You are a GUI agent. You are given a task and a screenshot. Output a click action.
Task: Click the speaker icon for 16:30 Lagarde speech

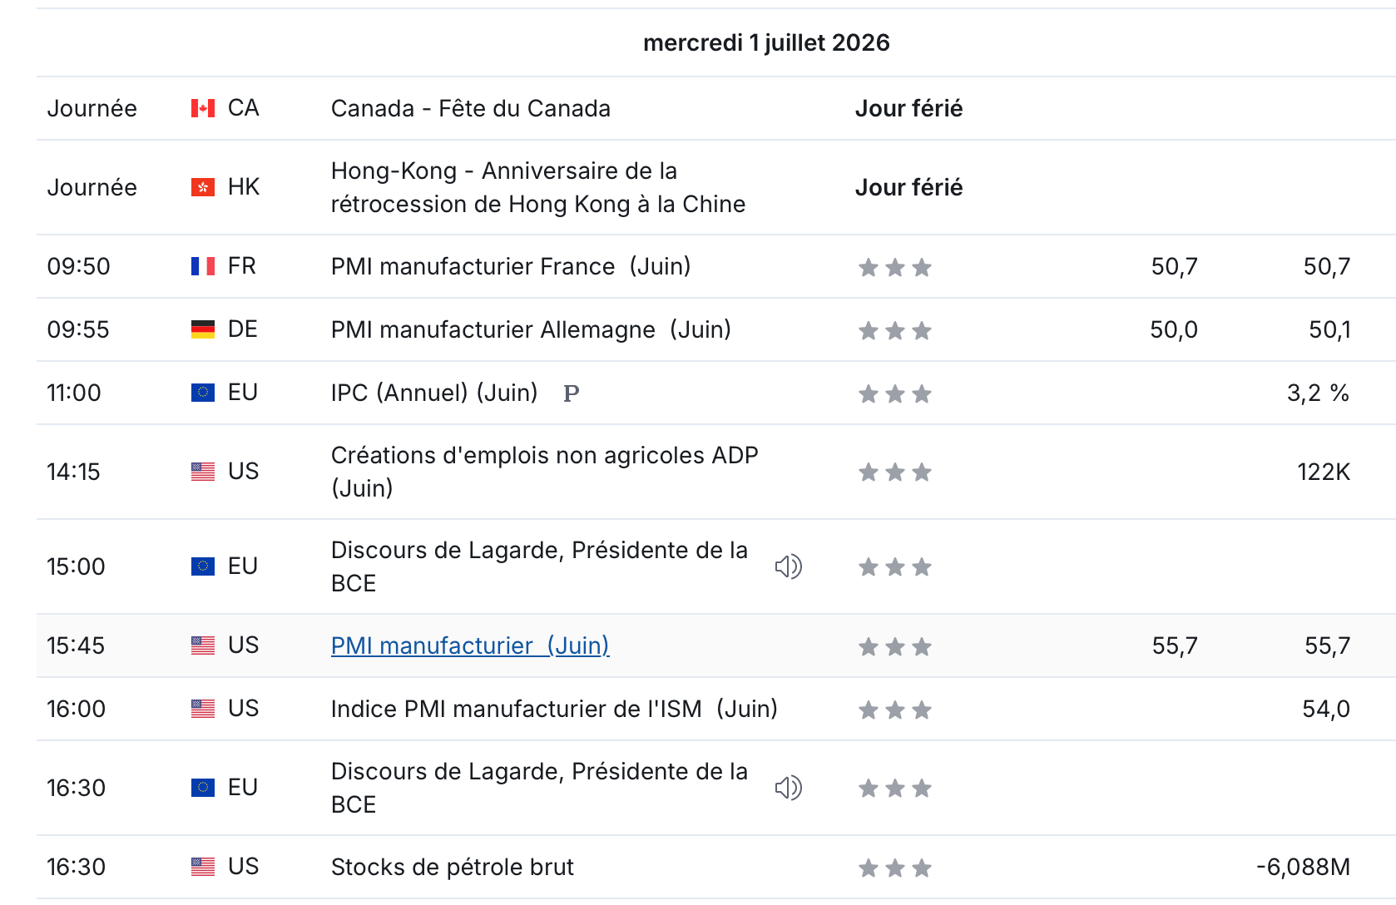(788, 788)
